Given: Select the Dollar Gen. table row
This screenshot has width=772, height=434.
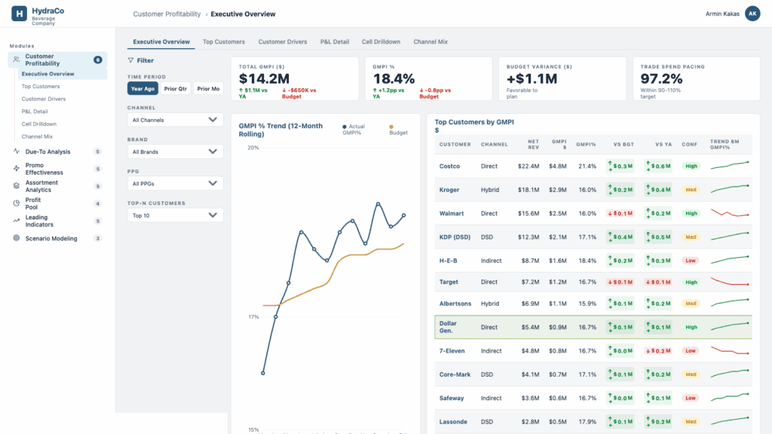Looking at the screenshot, I should (593, 327).
